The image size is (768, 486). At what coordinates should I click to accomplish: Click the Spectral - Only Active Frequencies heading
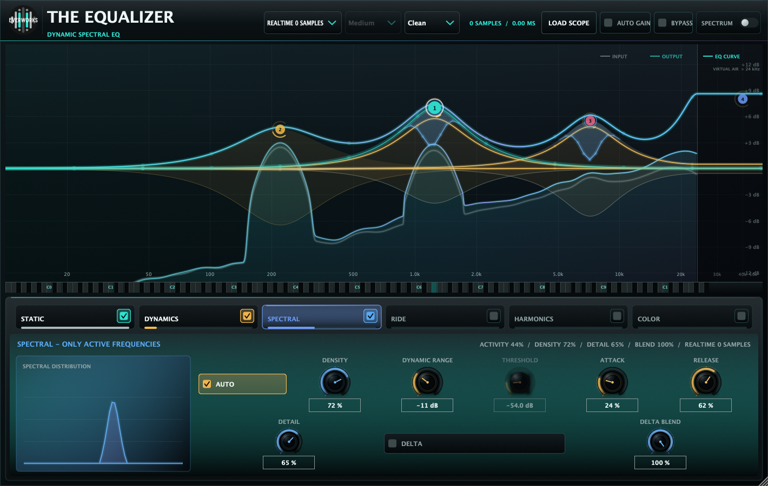[89, 344]
